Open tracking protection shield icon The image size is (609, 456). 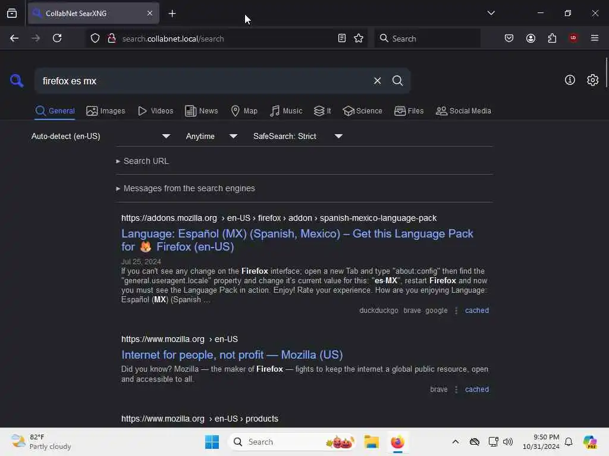click(x=95, y=38)
